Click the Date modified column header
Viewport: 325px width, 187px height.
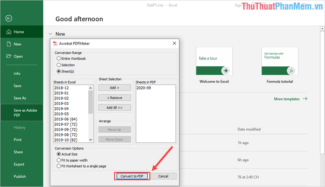pos(249,129)
